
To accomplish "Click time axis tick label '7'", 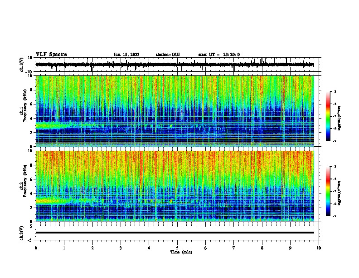I will pos(234,248).
